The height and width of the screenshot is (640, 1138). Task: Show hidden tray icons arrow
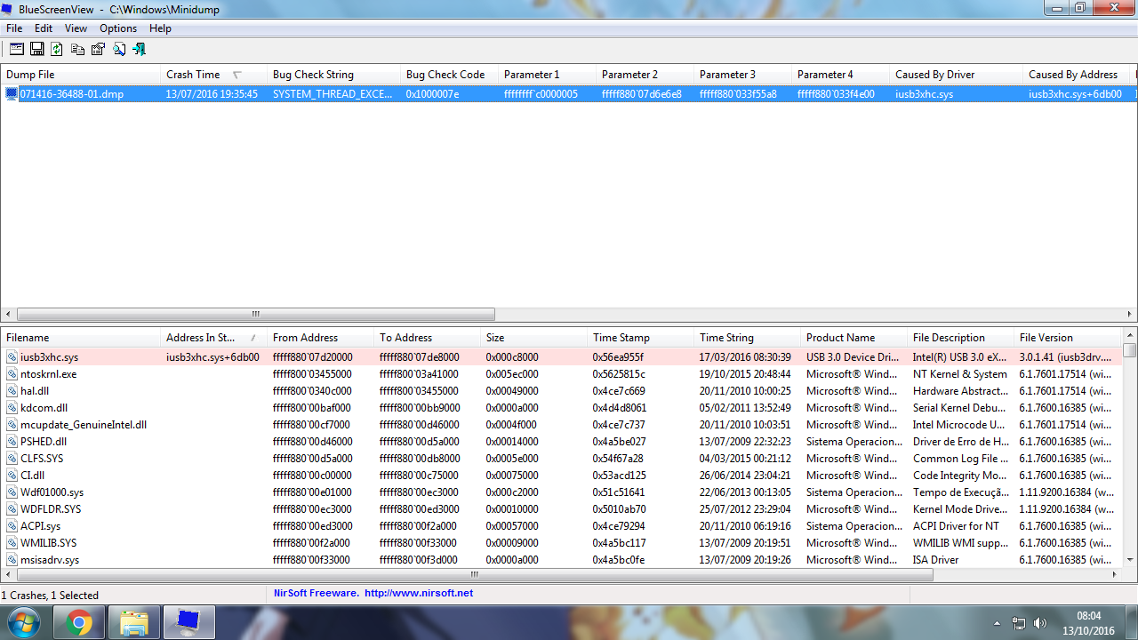pyautogui.click(x=997, y=623)
